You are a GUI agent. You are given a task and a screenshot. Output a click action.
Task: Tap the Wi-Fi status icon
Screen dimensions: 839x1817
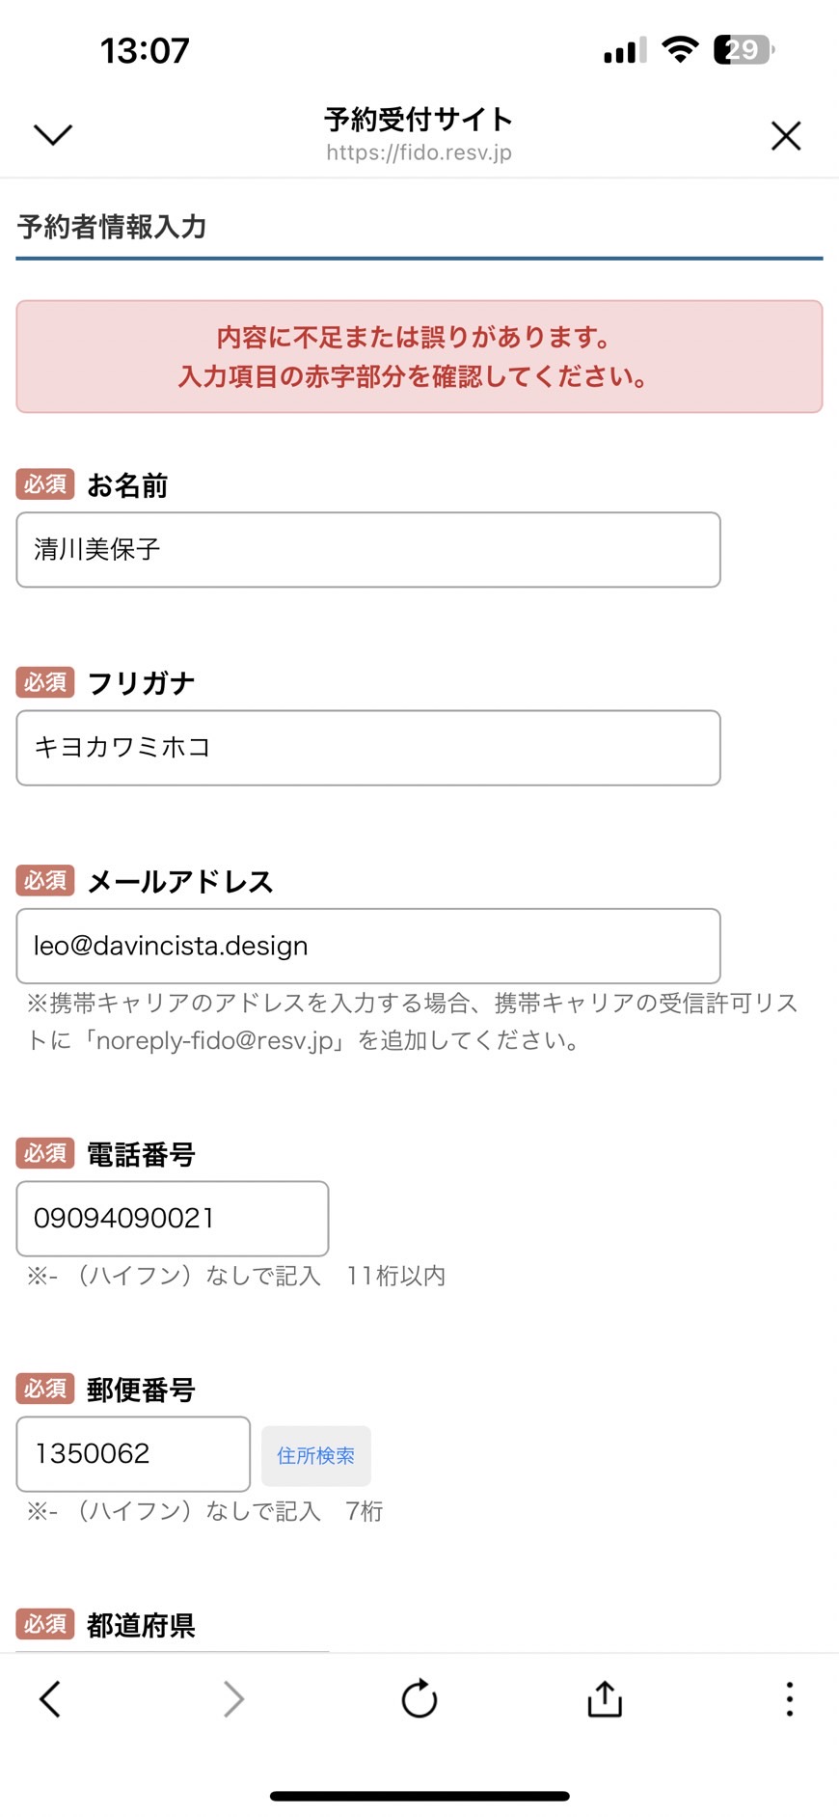[x=681, y=49]
